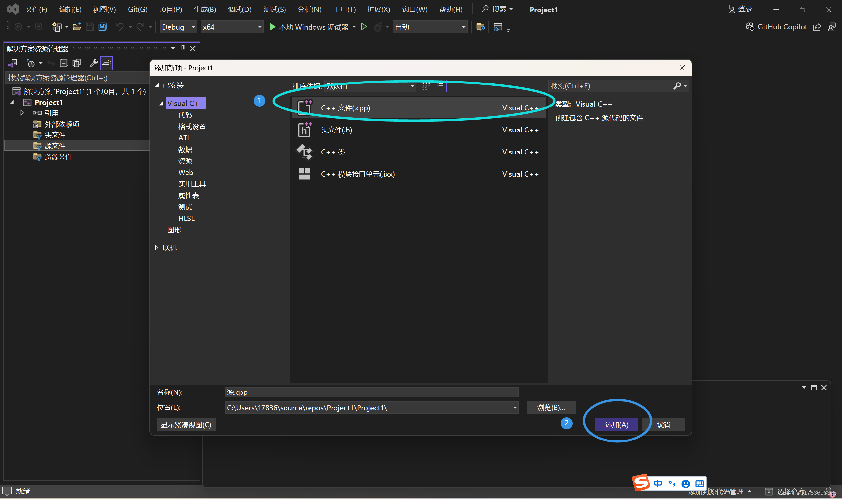
Task: Open the 自动 dropdown in toolbar
Action: coord(430,27)
